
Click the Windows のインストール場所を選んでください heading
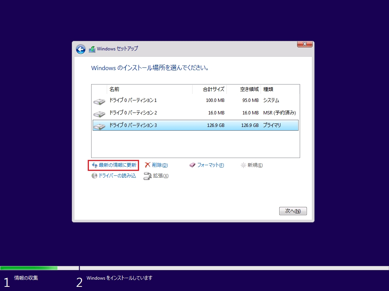150,68
